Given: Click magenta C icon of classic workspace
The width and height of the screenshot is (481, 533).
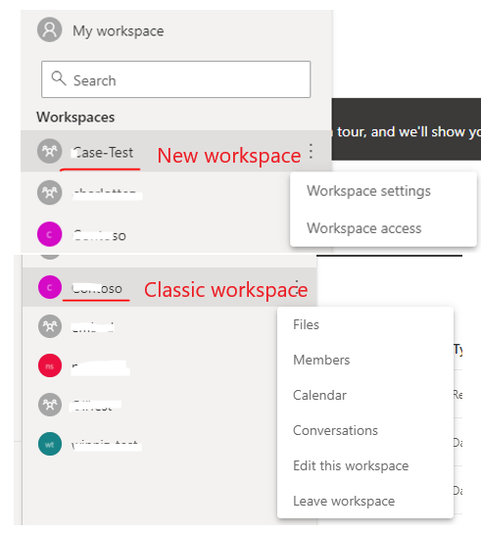Looking at the screenshot, I should (50, 287).
